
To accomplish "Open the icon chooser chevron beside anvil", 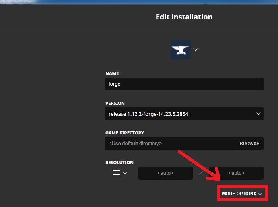I will pos(195,50).
